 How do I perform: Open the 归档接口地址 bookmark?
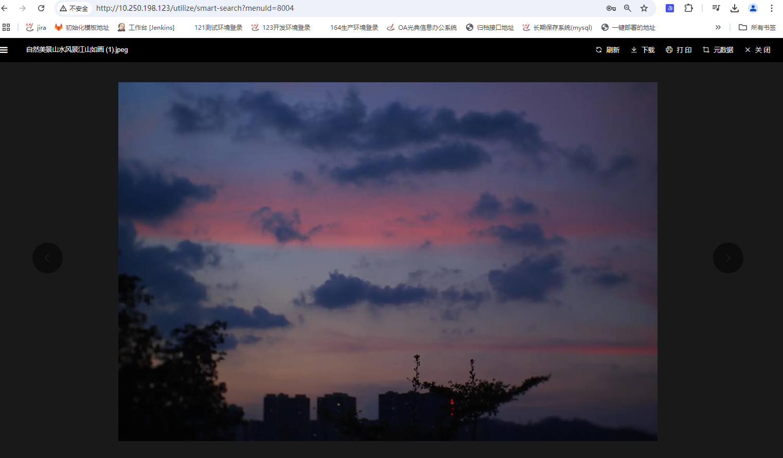coord(490,27)
